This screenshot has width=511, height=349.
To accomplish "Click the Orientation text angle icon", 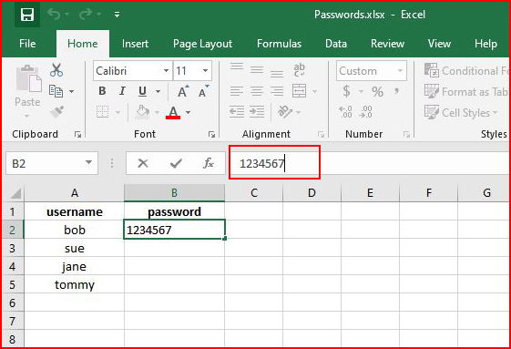I will coord(285,112).
